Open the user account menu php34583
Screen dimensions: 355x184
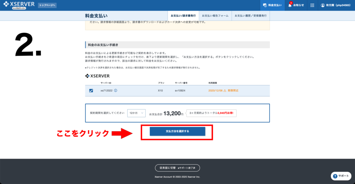[x=336, y=5]
